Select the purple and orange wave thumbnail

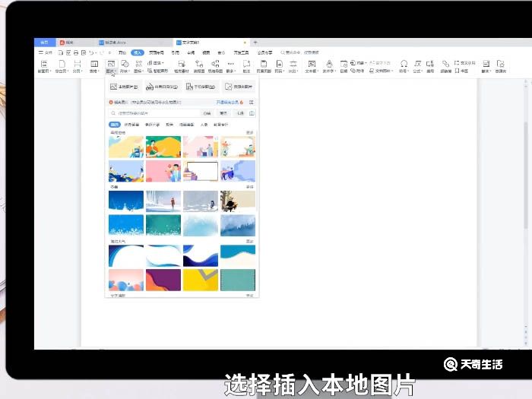click(163, 280)
